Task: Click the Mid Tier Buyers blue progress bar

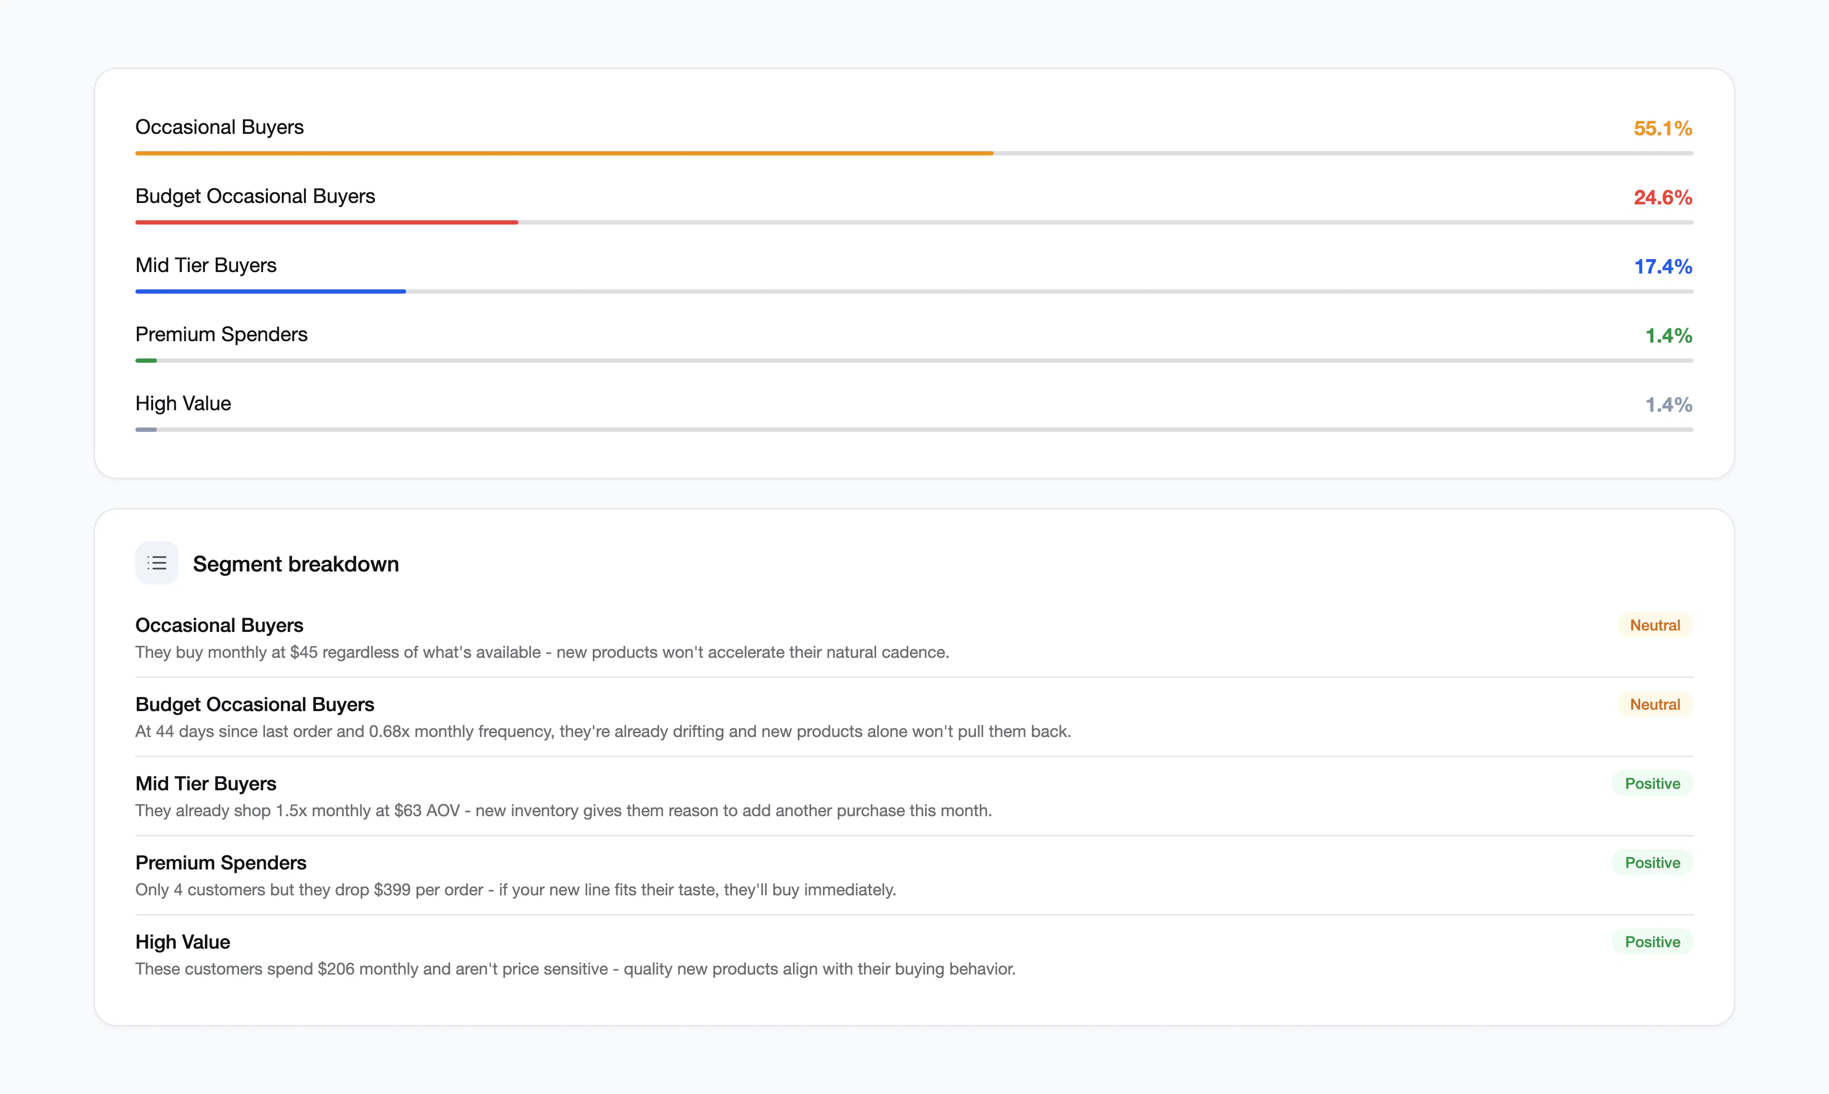Action: click(271, 291)
